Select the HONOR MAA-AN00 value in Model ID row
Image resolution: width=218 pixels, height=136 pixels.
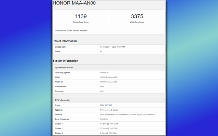coord(108,82)
